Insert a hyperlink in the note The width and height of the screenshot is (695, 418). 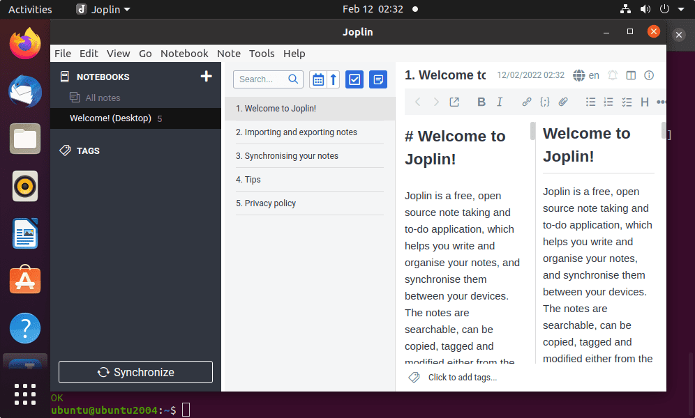(x=527, y=102)
